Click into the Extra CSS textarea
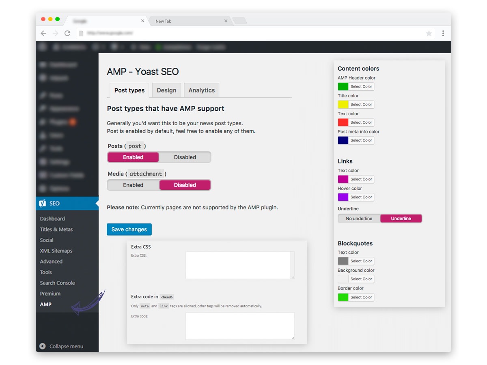Image resolution: width=487 pixels, height=365 pixels. tap(240, 265)
